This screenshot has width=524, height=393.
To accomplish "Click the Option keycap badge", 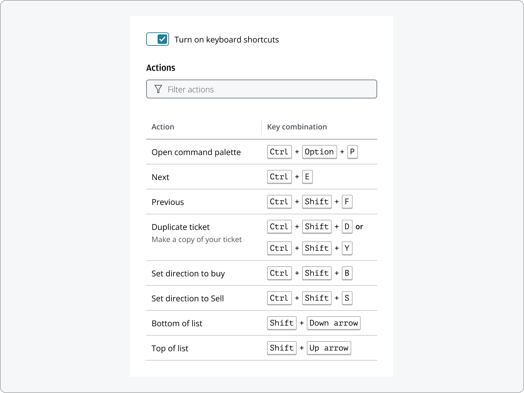I will [319, 152].
